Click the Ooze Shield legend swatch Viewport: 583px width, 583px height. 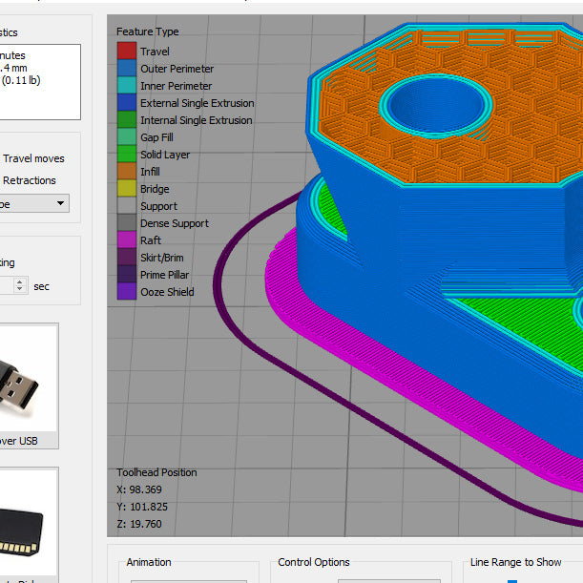pyautogui.click(x=126, y=292)
